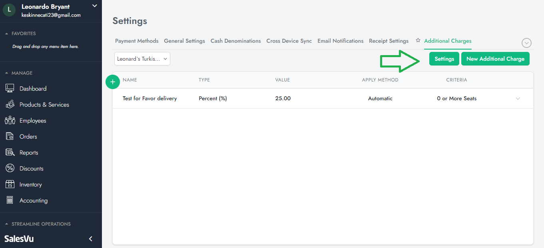Click the Accounting calculator icon
This screenshot has height=248, width=544.
point(10,200)
